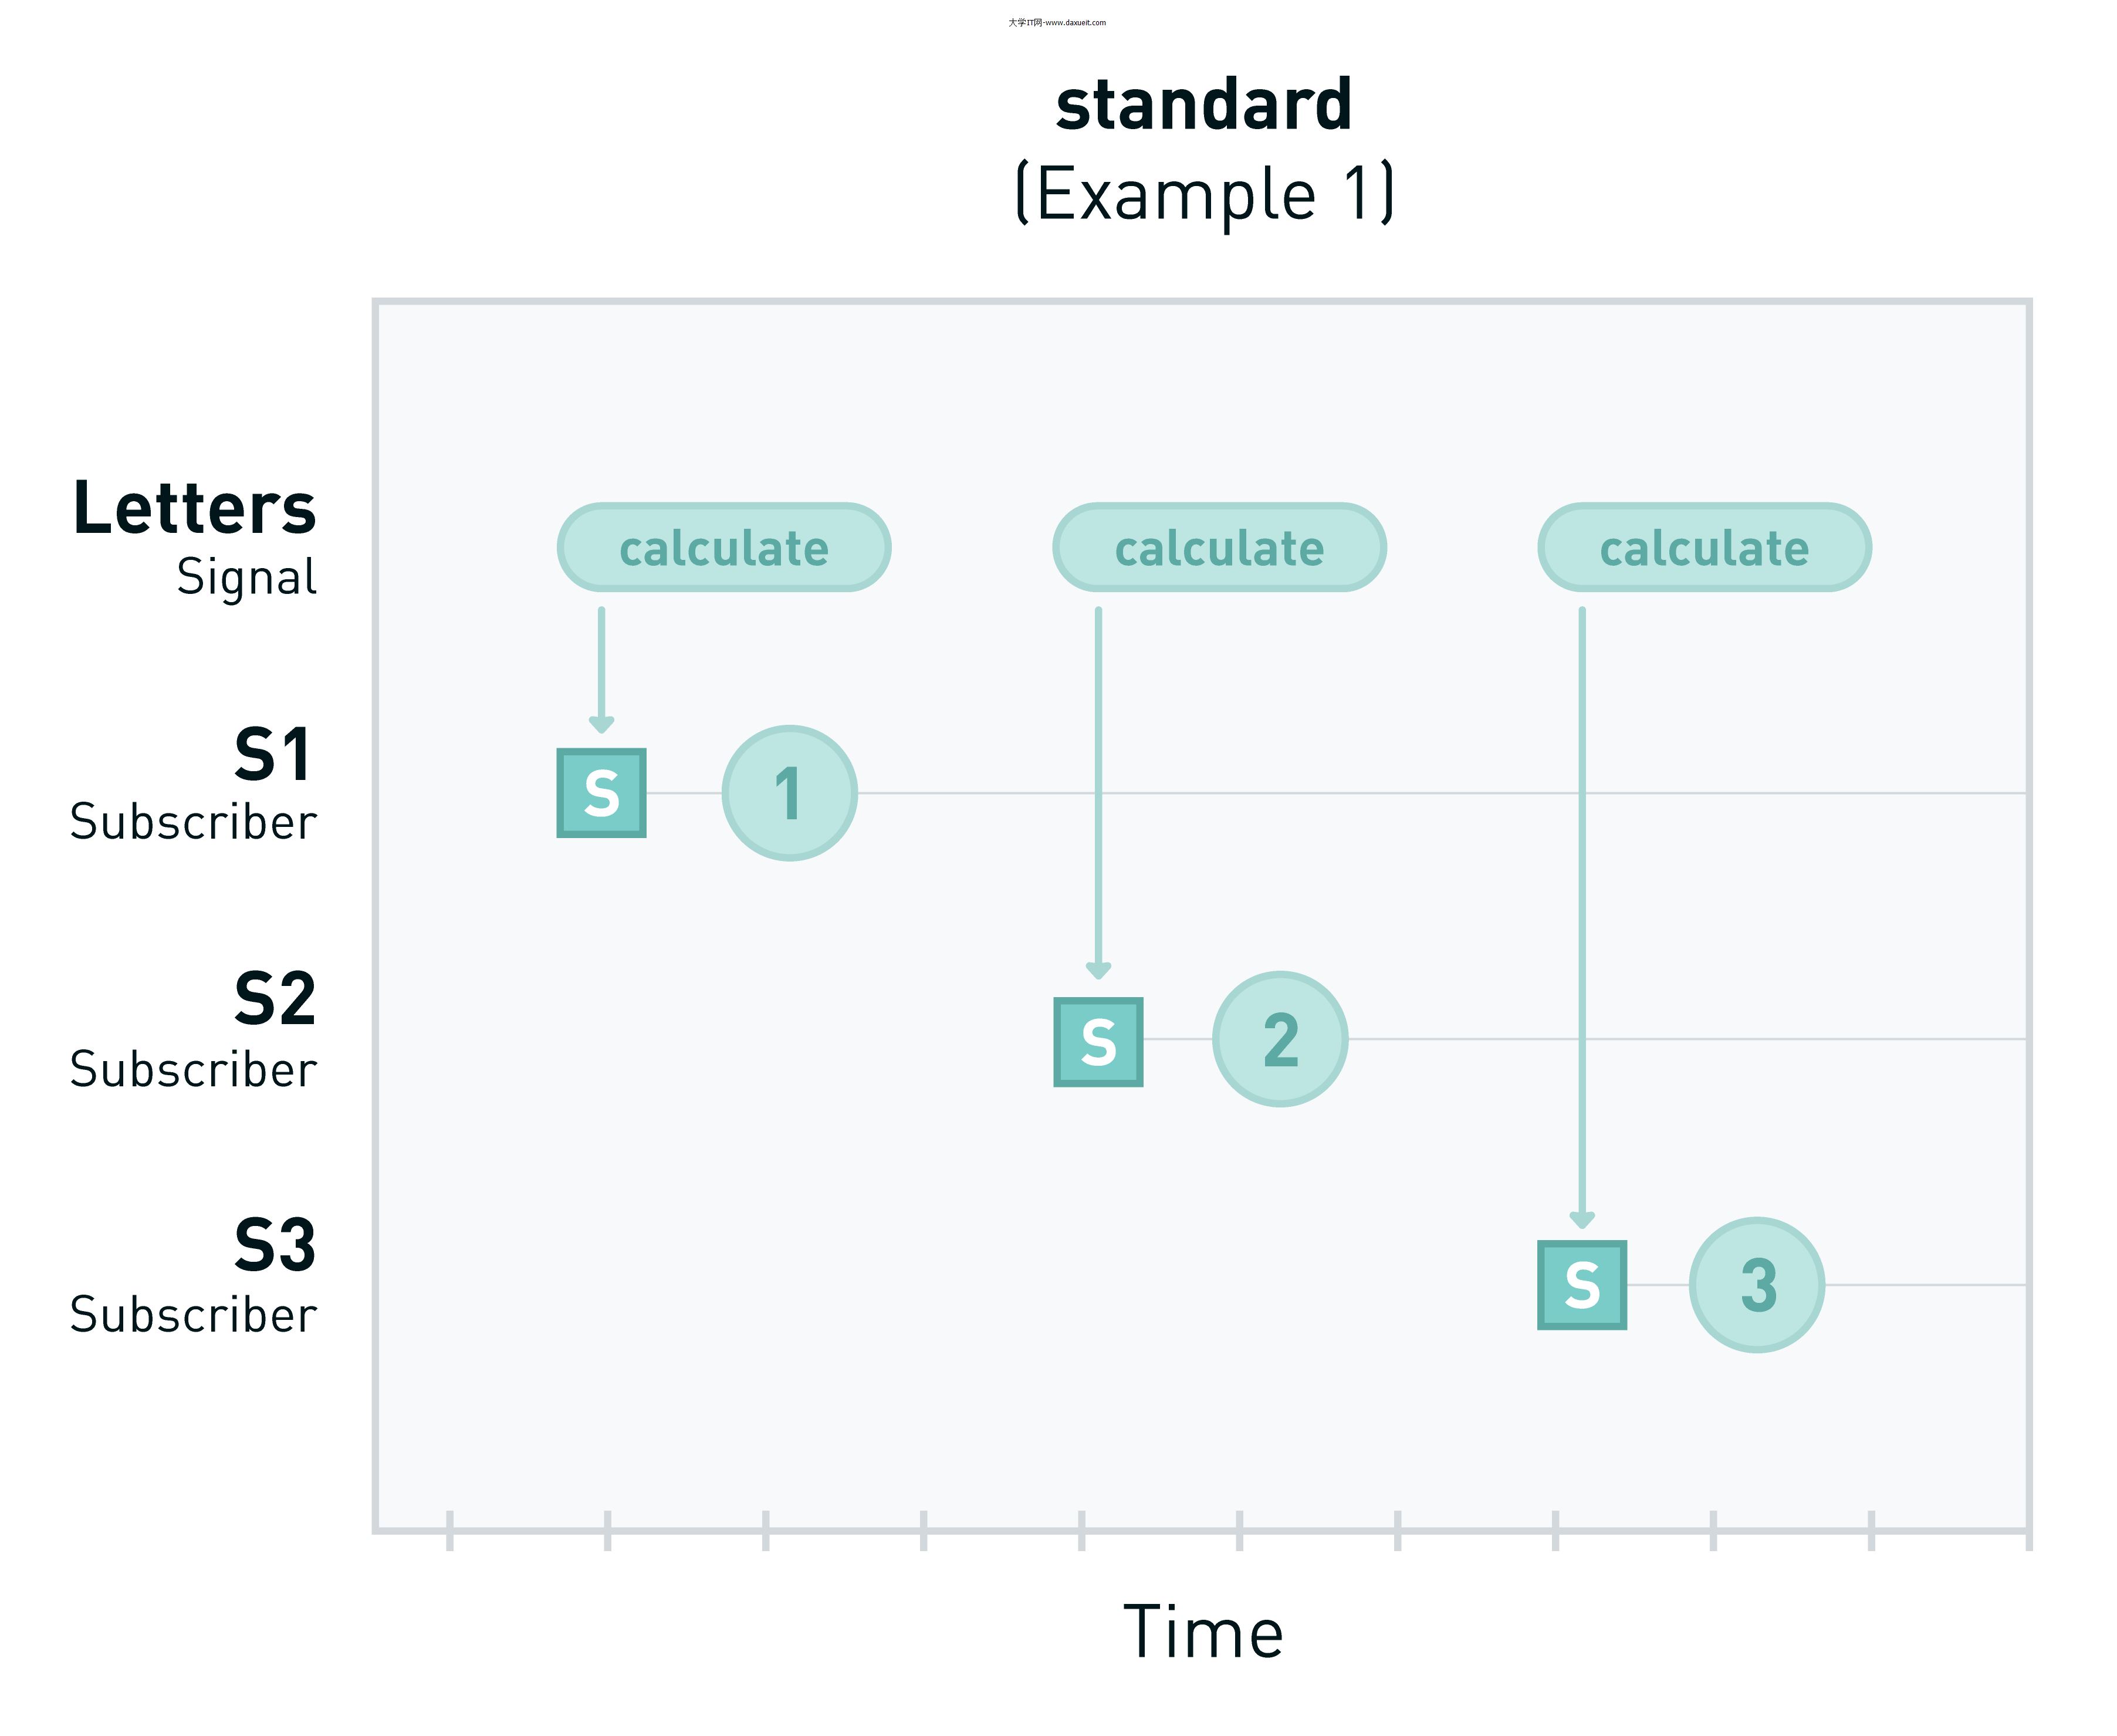The image size is (2117, 1736).
Task: Click the S subscribe square on S1 row
Action: 601,793
